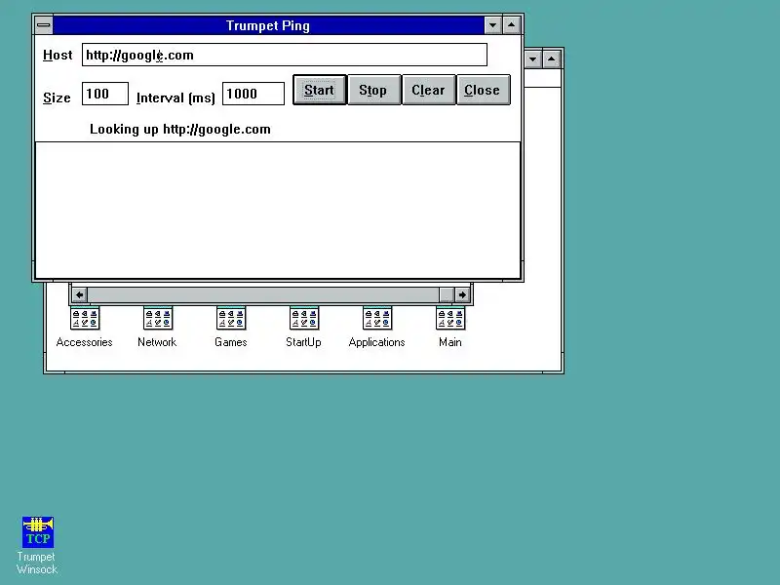The image size is (780, 585).
Task: Open the Network program group icon
Action: (x=158, y=319)
